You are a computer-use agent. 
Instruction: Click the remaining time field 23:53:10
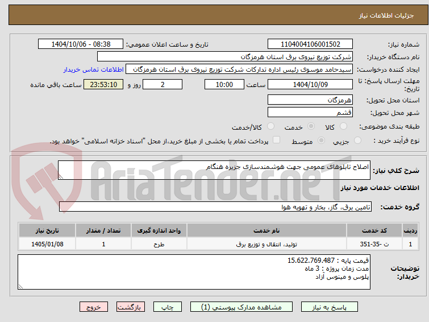pos(103,84)
